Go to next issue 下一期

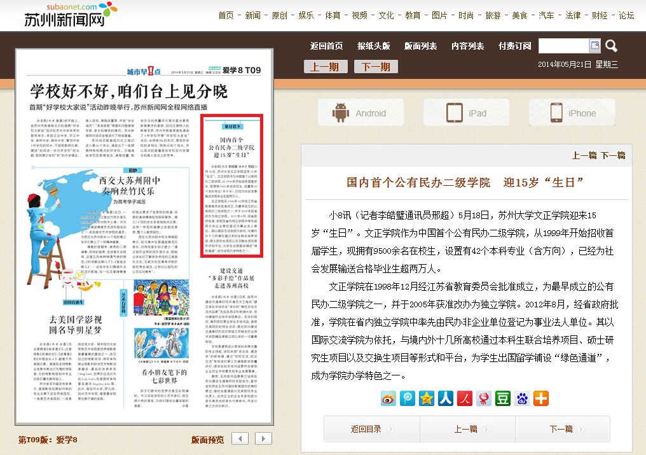click(376, 66)
